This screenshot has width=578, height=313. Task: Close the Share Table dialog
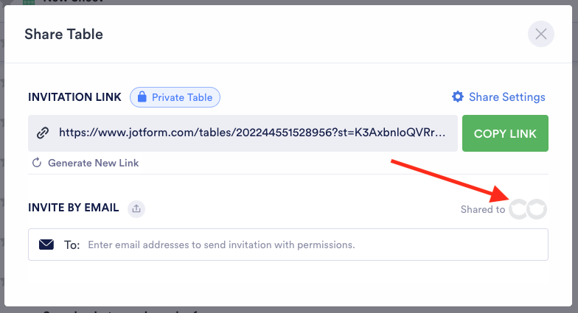pyautogui.click(x=540, y=34)
